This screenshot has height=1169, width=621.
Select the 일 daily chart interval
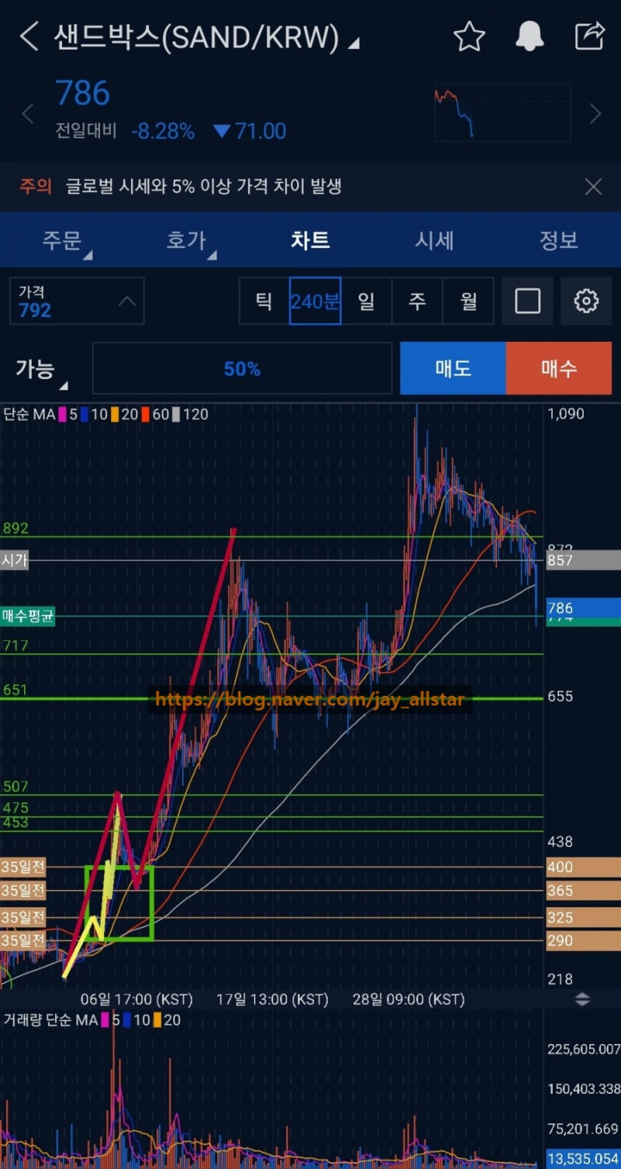click(366, 301)
